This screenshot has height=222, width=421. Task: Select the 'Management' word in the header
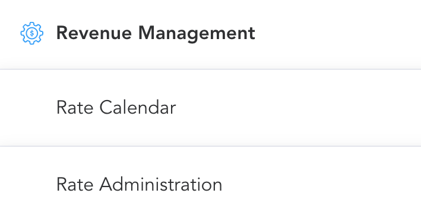(x=197, y=34)
